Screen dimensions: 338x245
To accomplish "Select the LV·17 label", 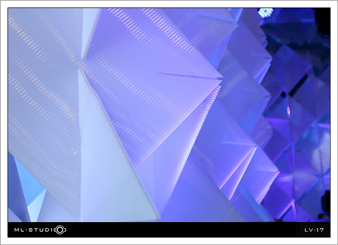I will click(314, 230).
